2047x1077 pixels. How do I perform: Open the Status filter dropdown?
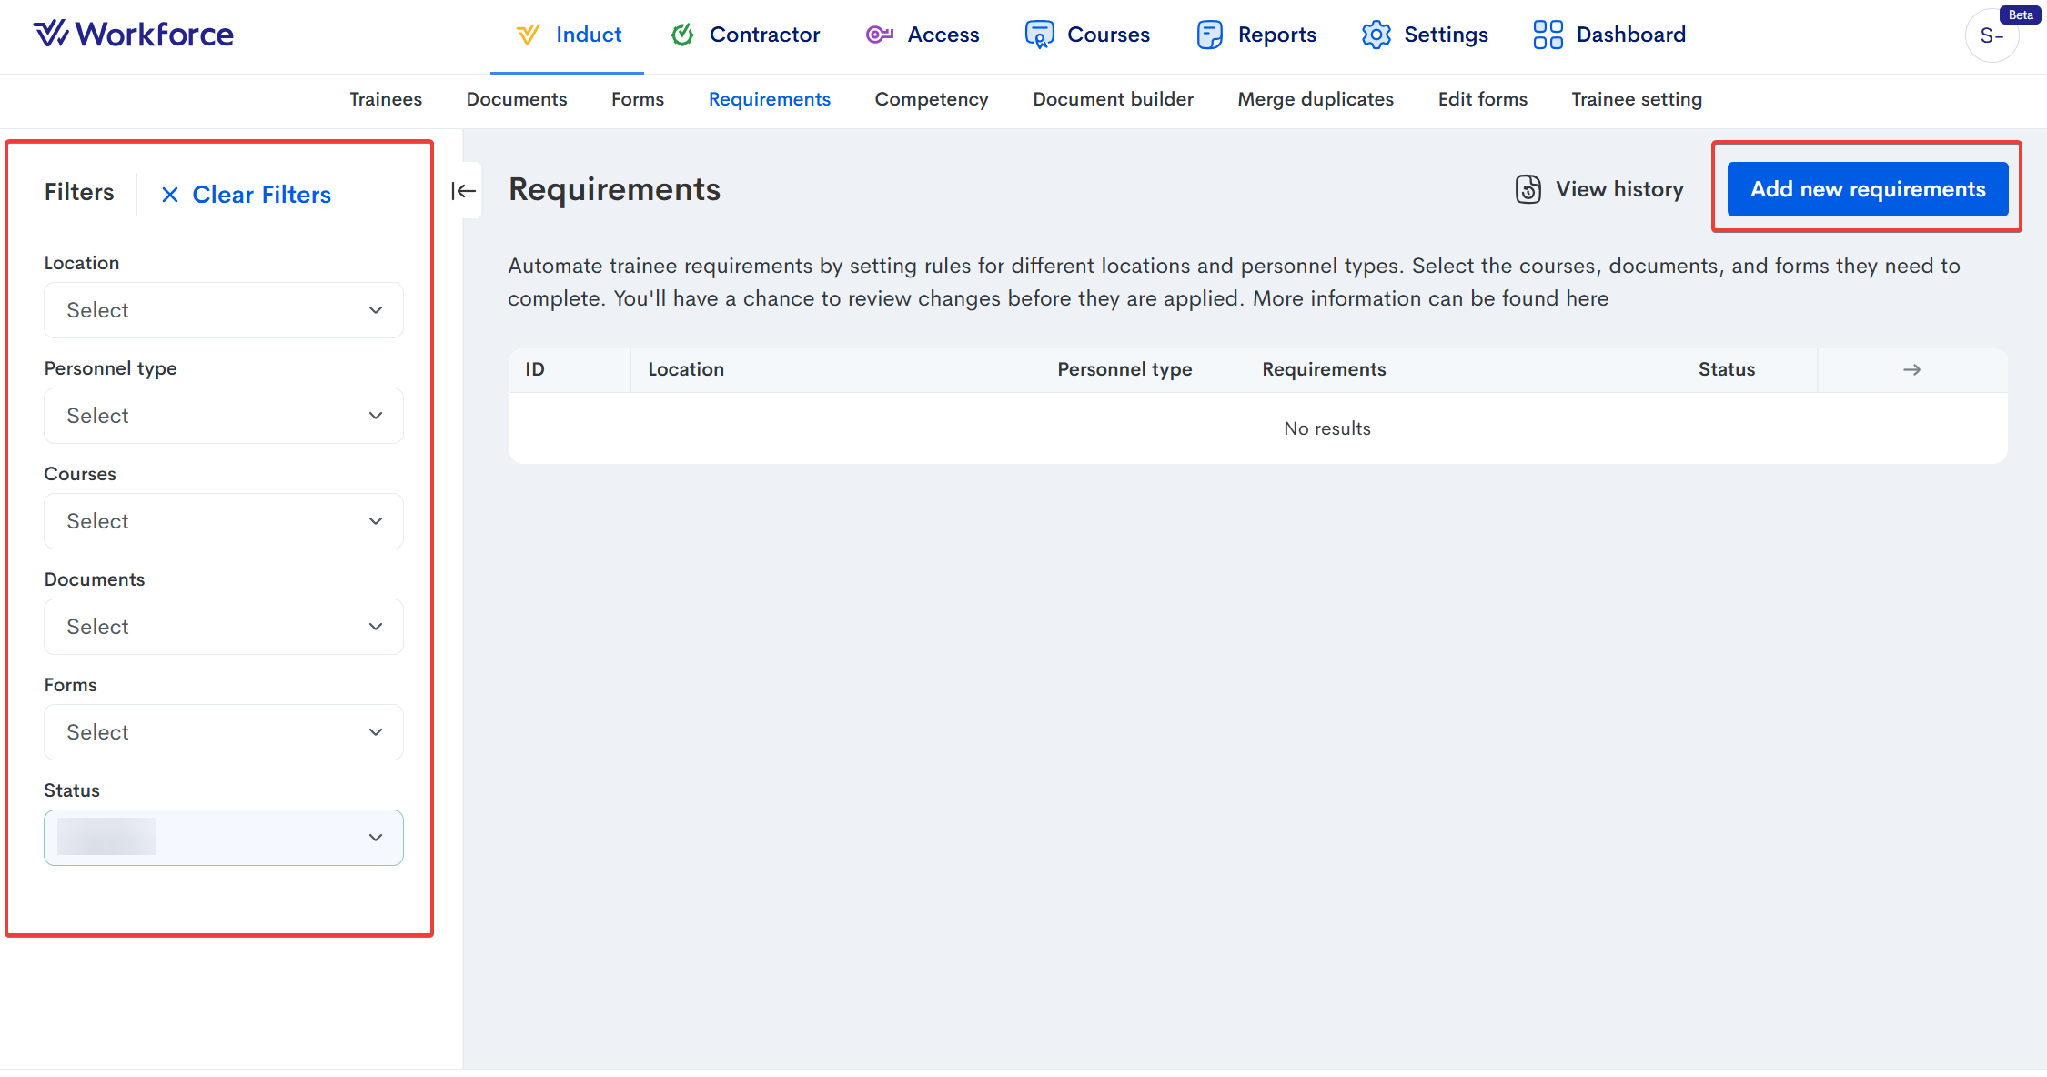pyautogui.click(x=223, y=838)
